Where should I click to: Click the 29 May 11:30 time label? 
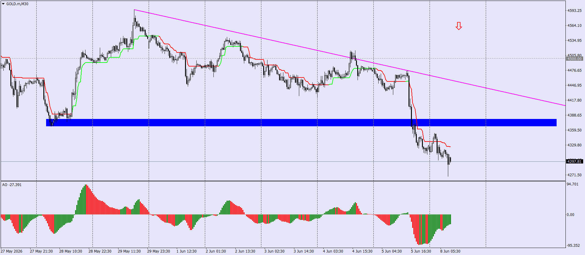(129, 251)
